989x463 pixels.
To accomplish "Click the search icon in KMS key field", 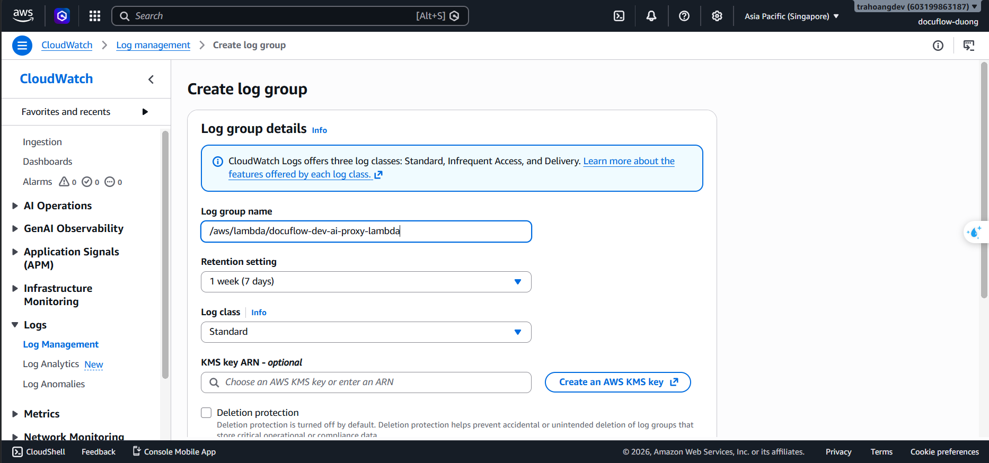I will tap(214, 382).
